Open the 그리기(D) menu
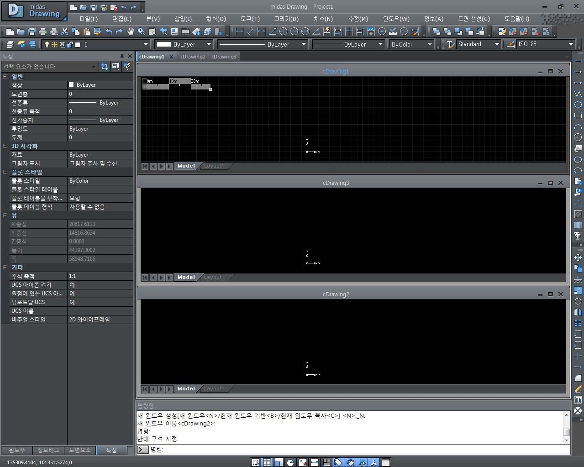The height and width of the screenshot is (467, 584). click(286, 19)
